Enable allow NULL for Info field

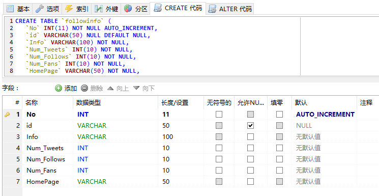tap(250, 137)
